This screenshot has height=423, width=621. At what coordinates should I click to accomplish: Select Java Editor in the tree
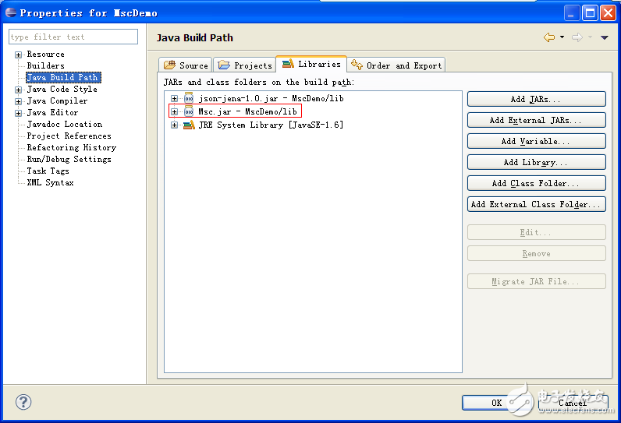[52, 113]
